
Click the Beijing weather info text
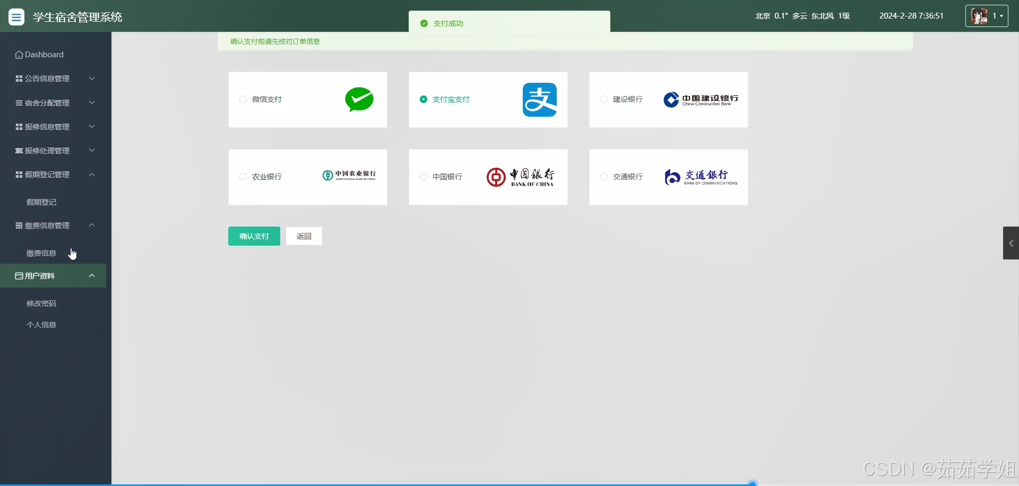802,16
